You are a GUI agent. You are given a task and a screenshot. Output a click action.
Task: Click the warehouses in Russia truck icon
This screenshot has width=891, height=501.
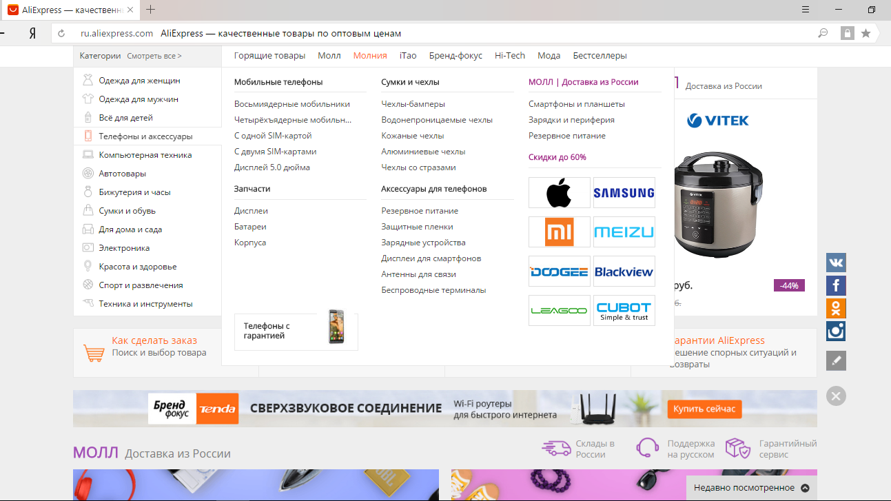[556, 448]
